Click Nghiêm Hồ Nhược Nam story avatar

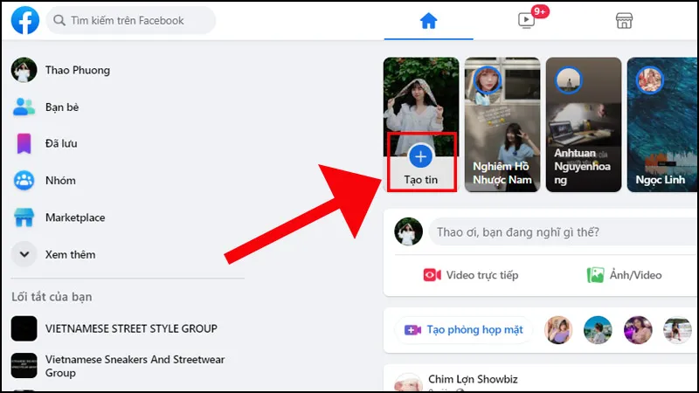pos(488,80)
